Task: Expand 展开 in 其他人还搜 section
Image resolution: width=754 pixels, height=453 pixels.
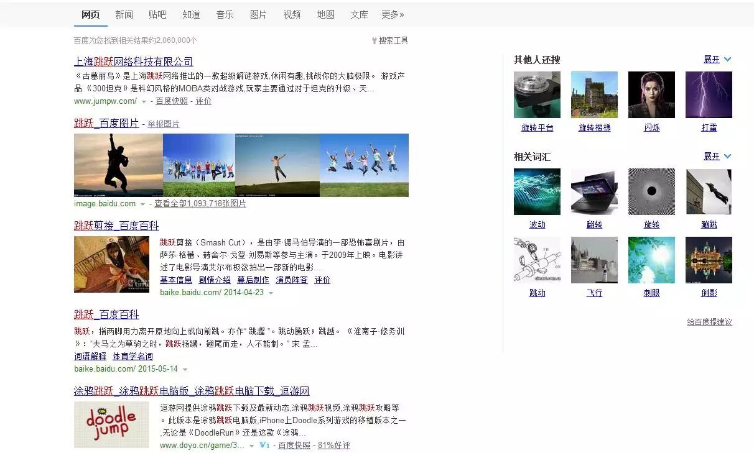Action: pyautogui.click(x=717, y=59)
